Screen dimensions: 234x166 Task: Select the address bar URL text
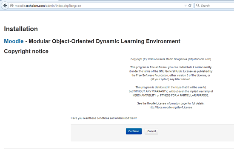tap(48, 6)
